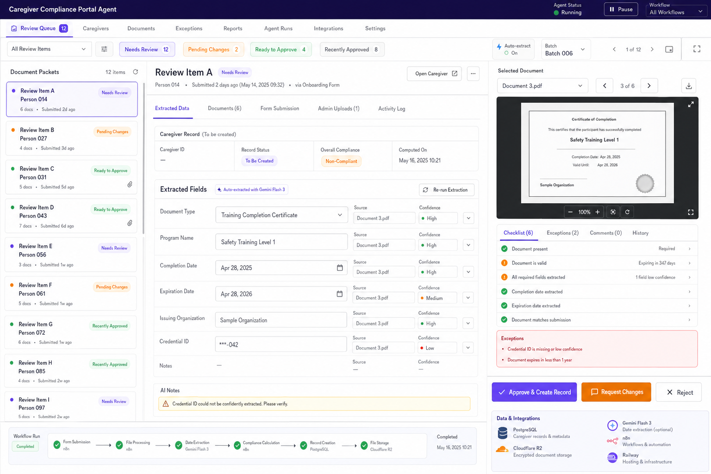Open the filter settings sliders icon
Screen dimensions: 711x474
(x=104, y=49)
